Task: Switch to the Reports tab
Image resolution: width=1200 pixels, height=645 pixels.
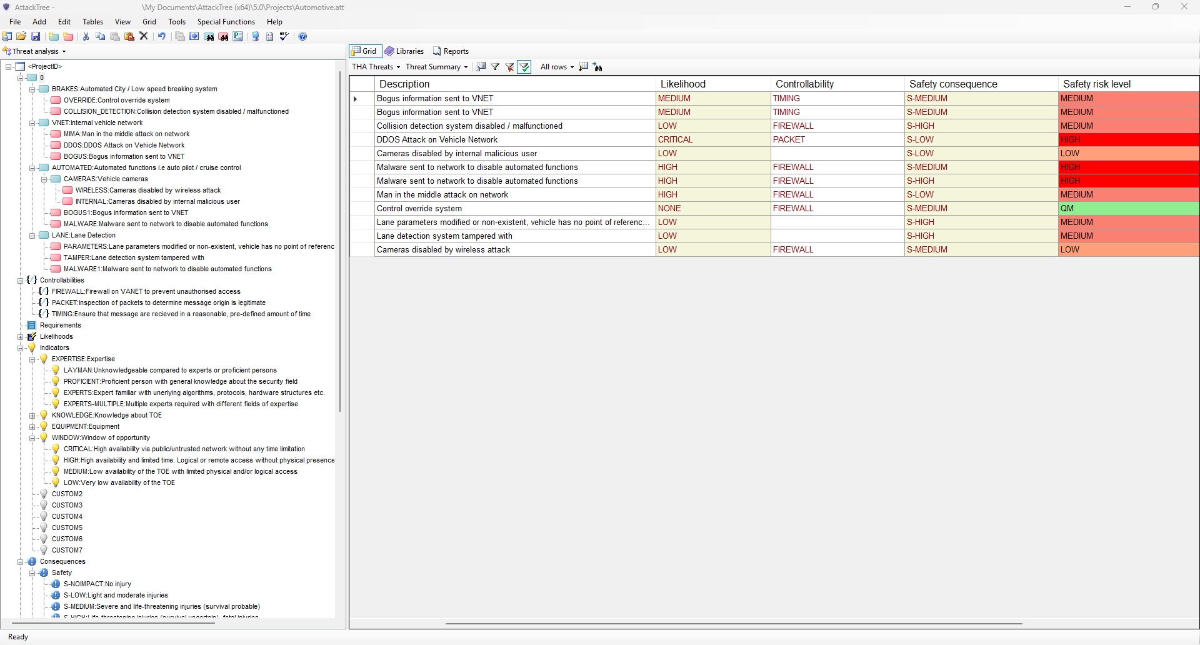Action: (451, 51)
